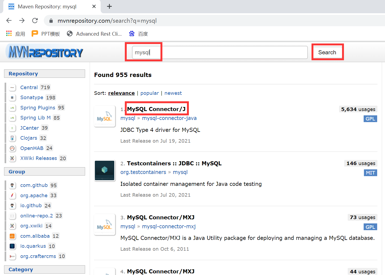Close the Maven Repository browser tab

94,6
